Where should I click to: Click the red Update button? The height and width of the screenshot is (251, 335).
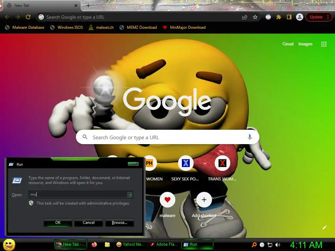[x=316, y=17]
